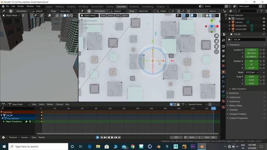Open the Object Mode dropdown in the right viewport
Image resolution: width=267 pixels, height=150 pixels.
click(x=89, y=15)
